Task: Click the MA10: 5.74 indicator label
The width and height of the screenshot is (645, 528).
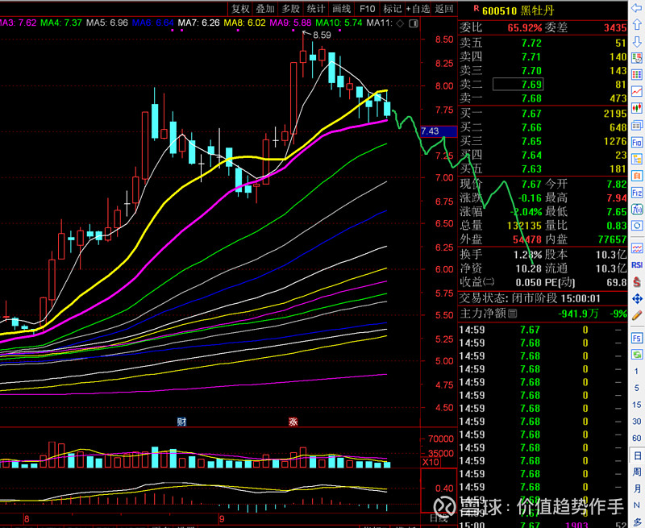Action: click(x=339, y=23)
